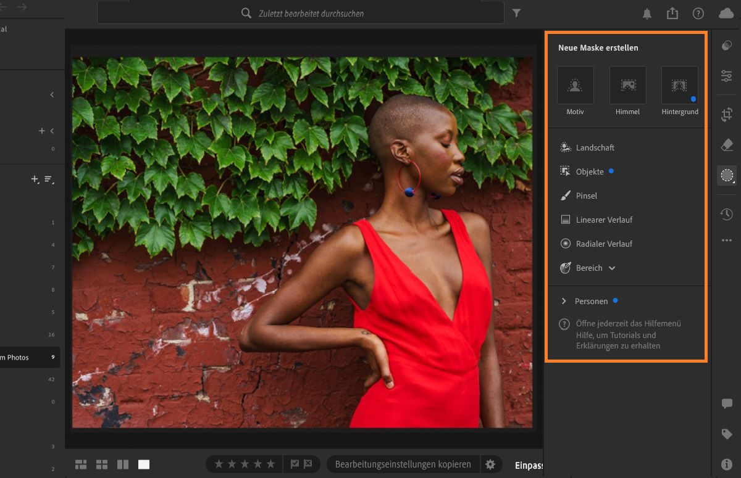Flag the photo as rejected
Screen dimensions: 741x478
(308, 464)
